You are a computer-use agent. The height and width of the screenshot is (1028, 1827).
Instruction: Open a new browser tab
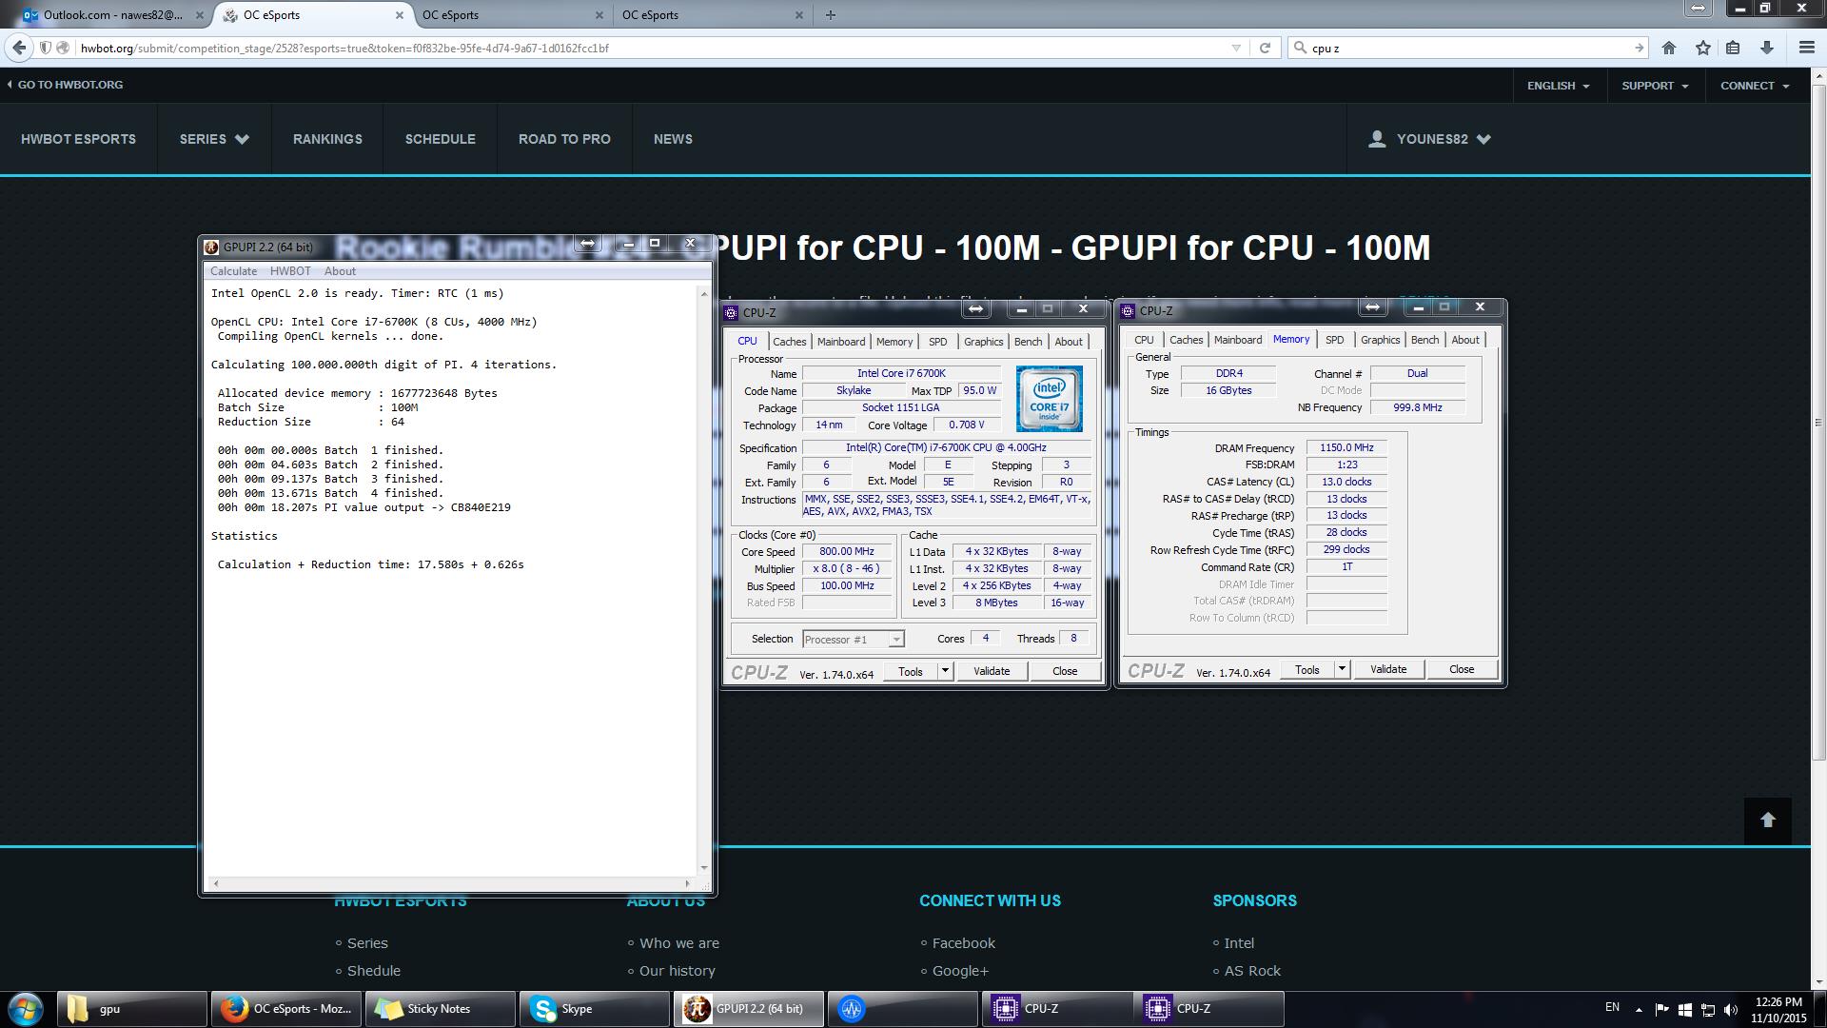pos(830,14)
